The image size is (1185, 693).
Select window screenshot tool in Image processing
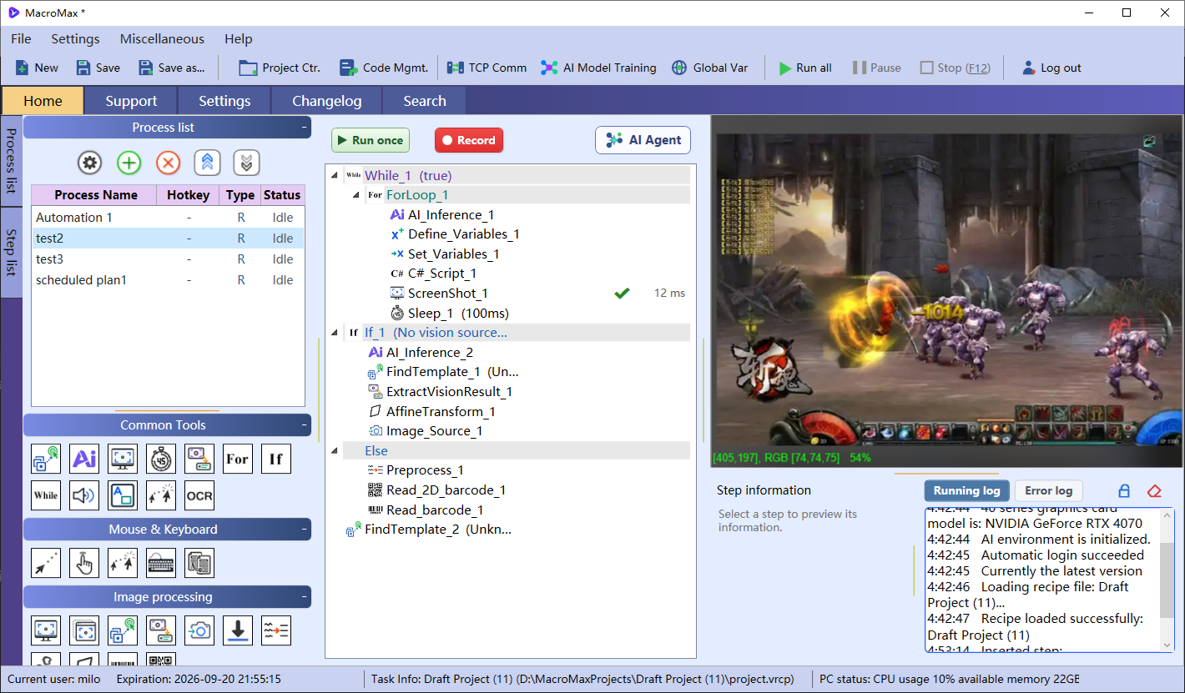(84, 630)
